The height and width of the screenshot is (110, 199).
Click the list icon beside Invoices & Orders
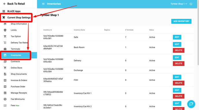5,80
